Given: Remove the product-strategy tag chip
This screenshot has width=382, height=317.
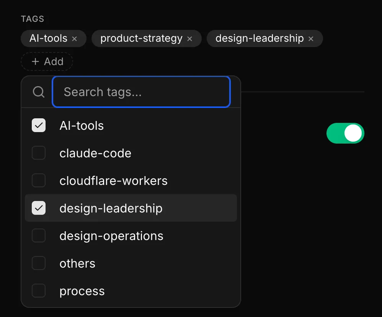Looking at the screenshot, I should click(189, 39).
